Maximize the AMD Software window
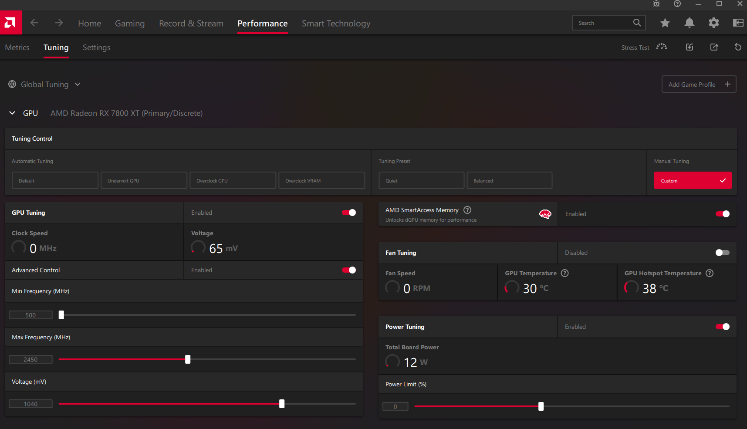This screenshot has width=747, height=429. tap(719, 4)
